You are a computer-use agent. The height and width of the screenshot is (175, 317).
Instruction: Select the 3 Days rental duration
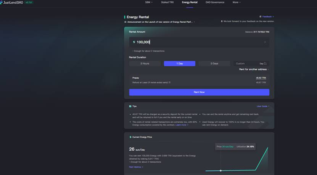[x=214, y=64]
